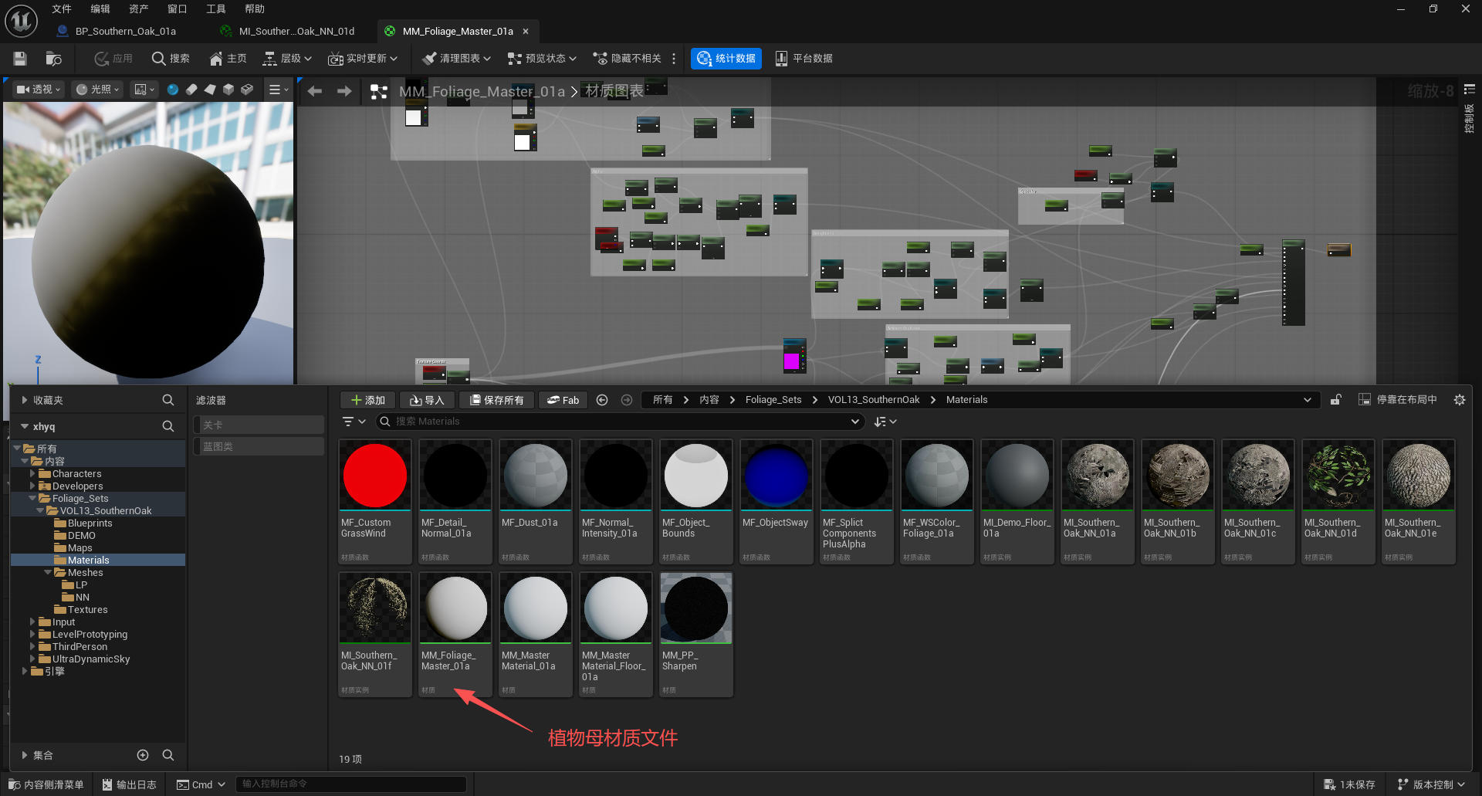The width and height of the screenshot is (1482, 796).
Task: Open the 实时更新 live update dropdown
Action: 363,59
